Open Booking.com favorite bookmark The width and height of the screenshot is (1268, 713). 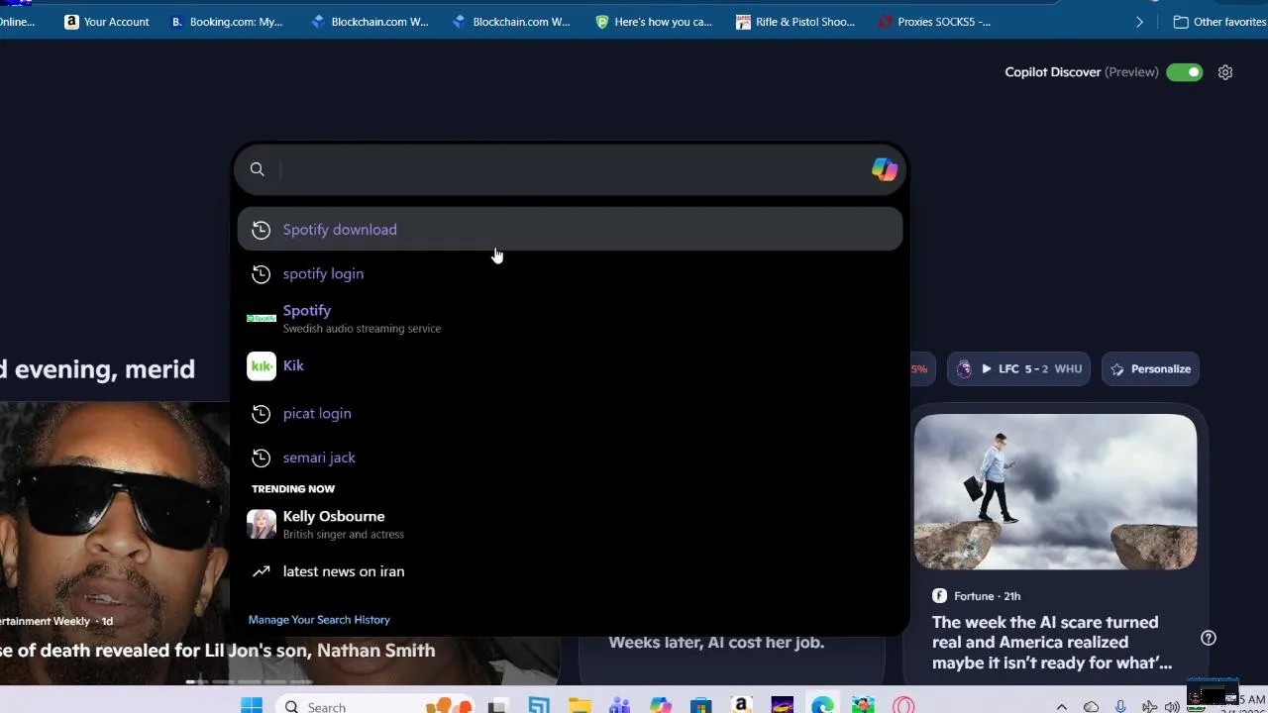point(227,22)
